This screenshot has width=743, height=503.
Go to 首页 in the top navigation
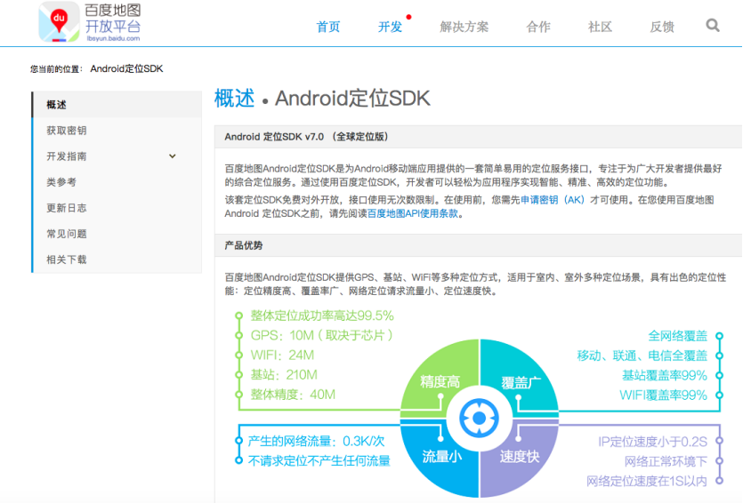(x=328, y=27)
